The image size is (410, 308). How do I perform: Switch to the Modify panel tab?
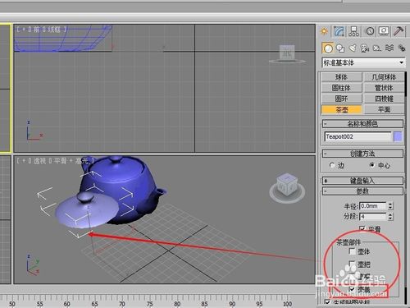pyautogui.click(x=339, y=31)
